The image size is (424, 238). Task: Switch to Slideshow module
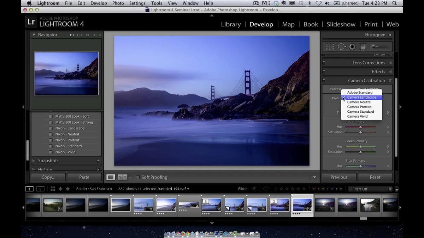point(341,24)
